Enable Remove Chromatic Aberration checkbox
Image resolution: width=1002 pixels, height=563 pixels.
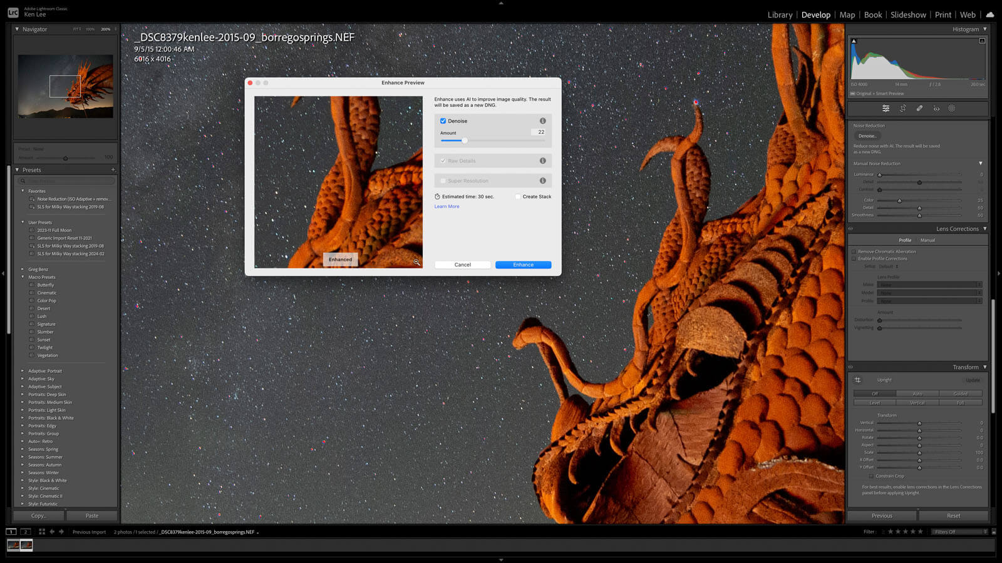[854, 251]
